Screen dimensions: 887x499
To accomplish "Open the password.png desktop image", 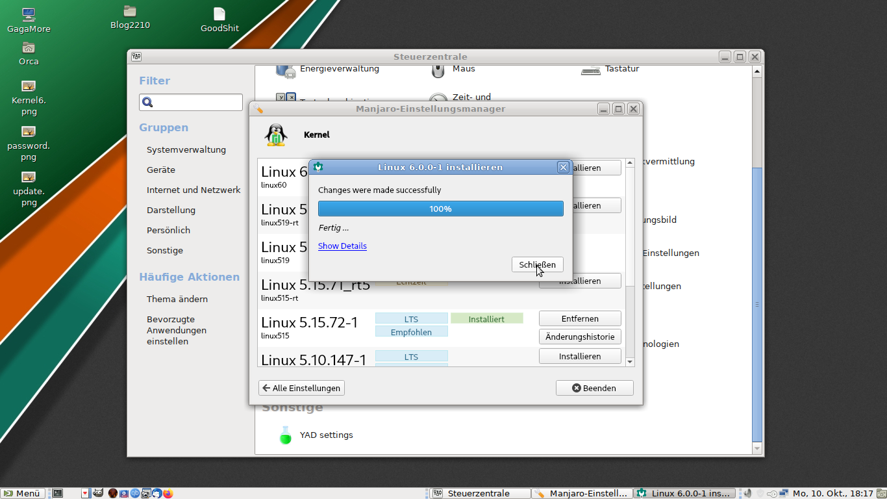I will coord(28,131).
